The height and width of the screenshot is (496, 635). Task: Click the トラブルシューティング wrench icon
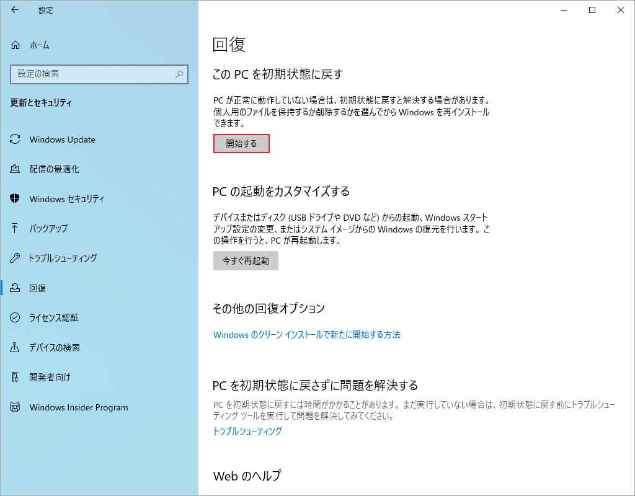coord(16,259)
